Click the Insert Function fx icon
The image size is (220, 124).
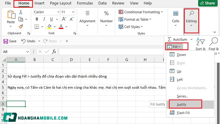(x=54, y=52)
